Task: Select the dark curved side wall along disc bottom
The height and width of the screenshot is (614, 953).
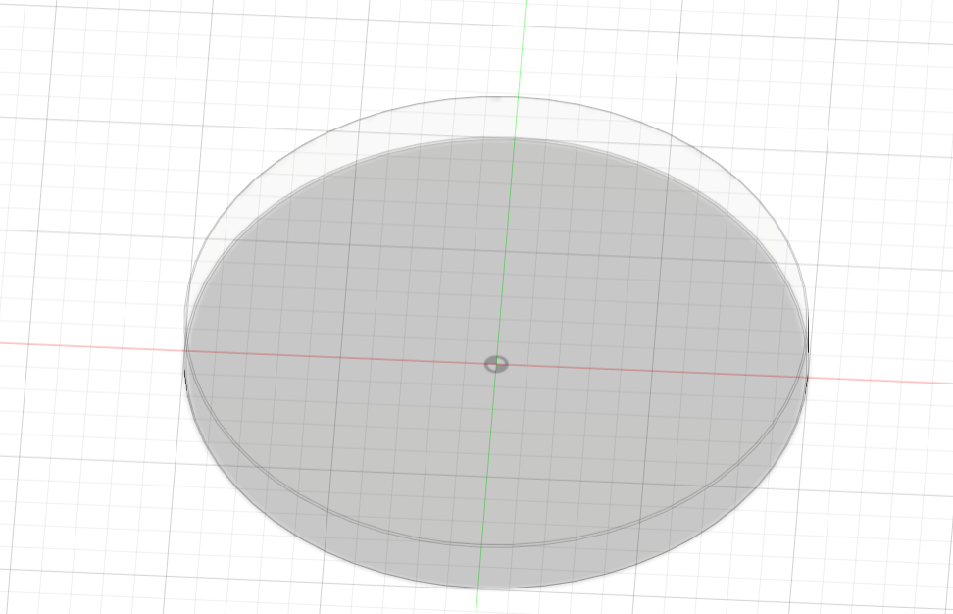Action: (x=495, y=567)
